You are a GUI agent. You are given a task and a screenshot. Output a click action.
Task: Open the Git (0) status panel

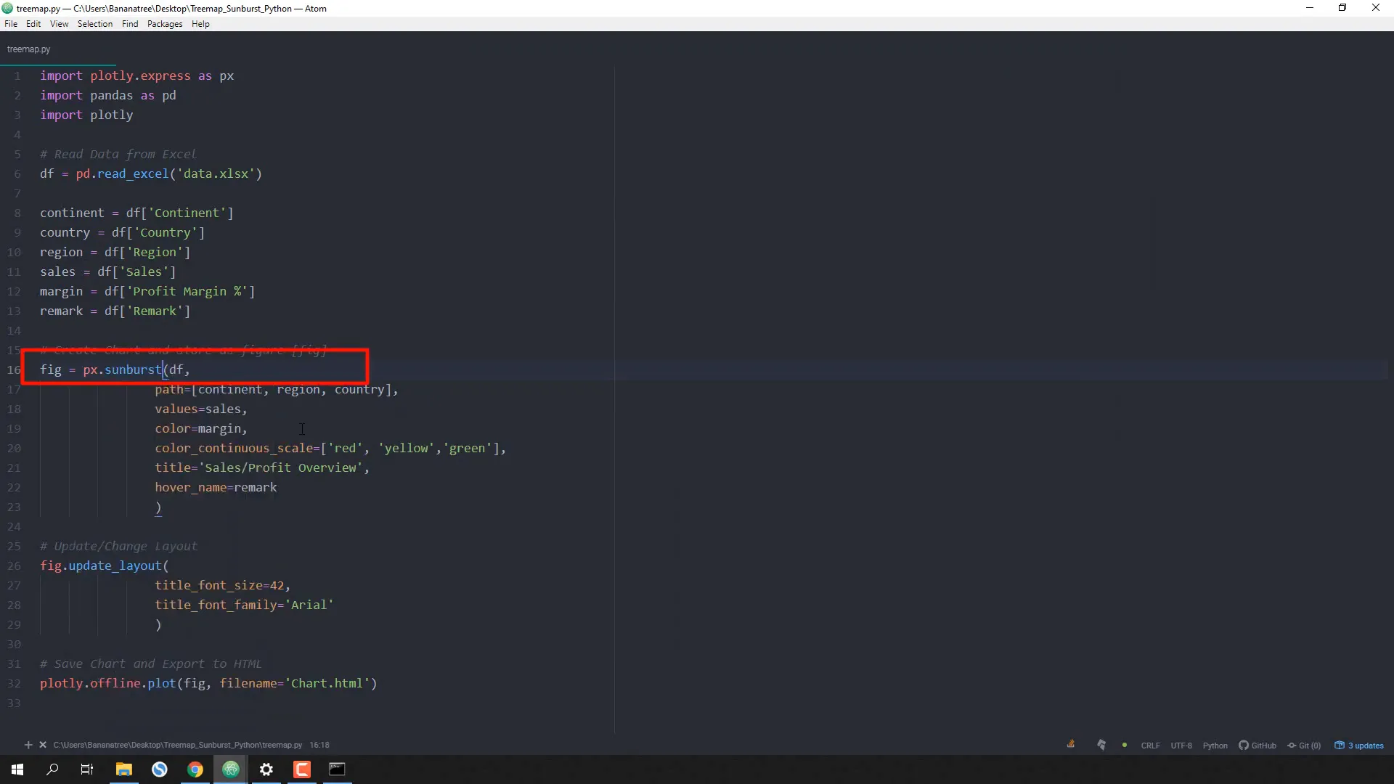coord(1304,746)
